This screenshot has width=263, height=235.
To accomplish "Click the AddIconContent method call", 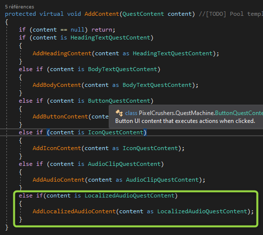I will 57,148.
